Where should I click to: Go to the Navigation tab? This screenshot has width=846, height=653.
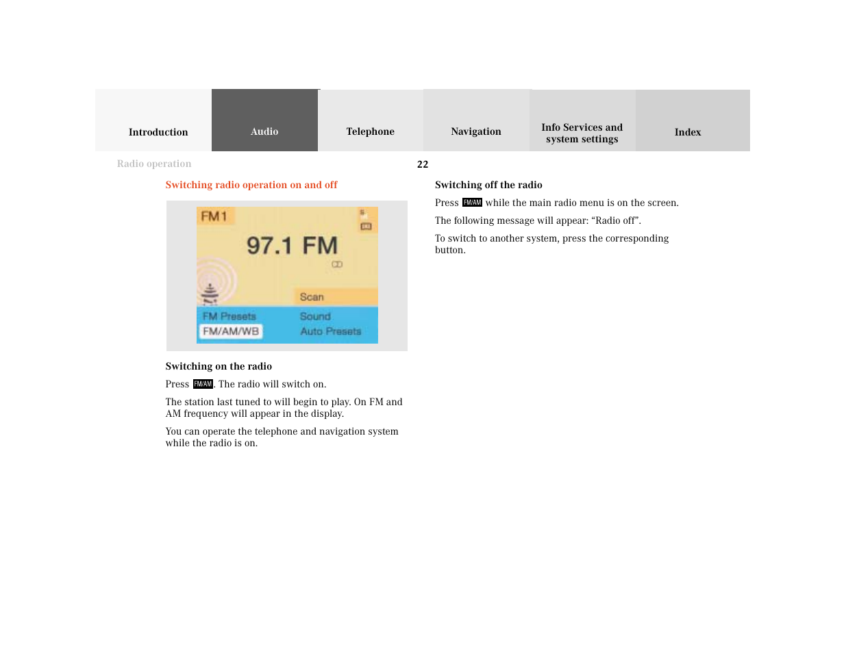coord(476,120)
